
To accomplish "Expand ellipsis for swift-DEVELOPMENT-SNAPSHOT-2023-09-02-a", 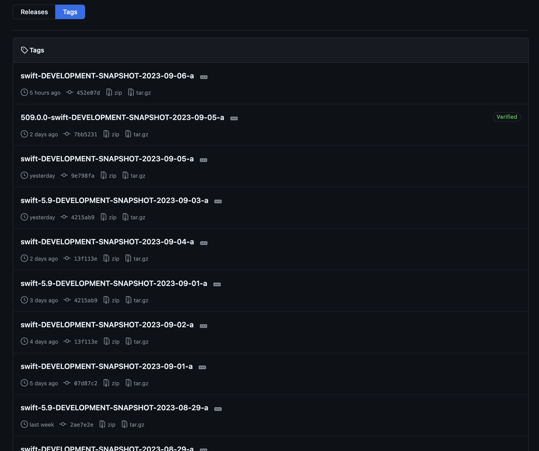I will coord(204,326).
